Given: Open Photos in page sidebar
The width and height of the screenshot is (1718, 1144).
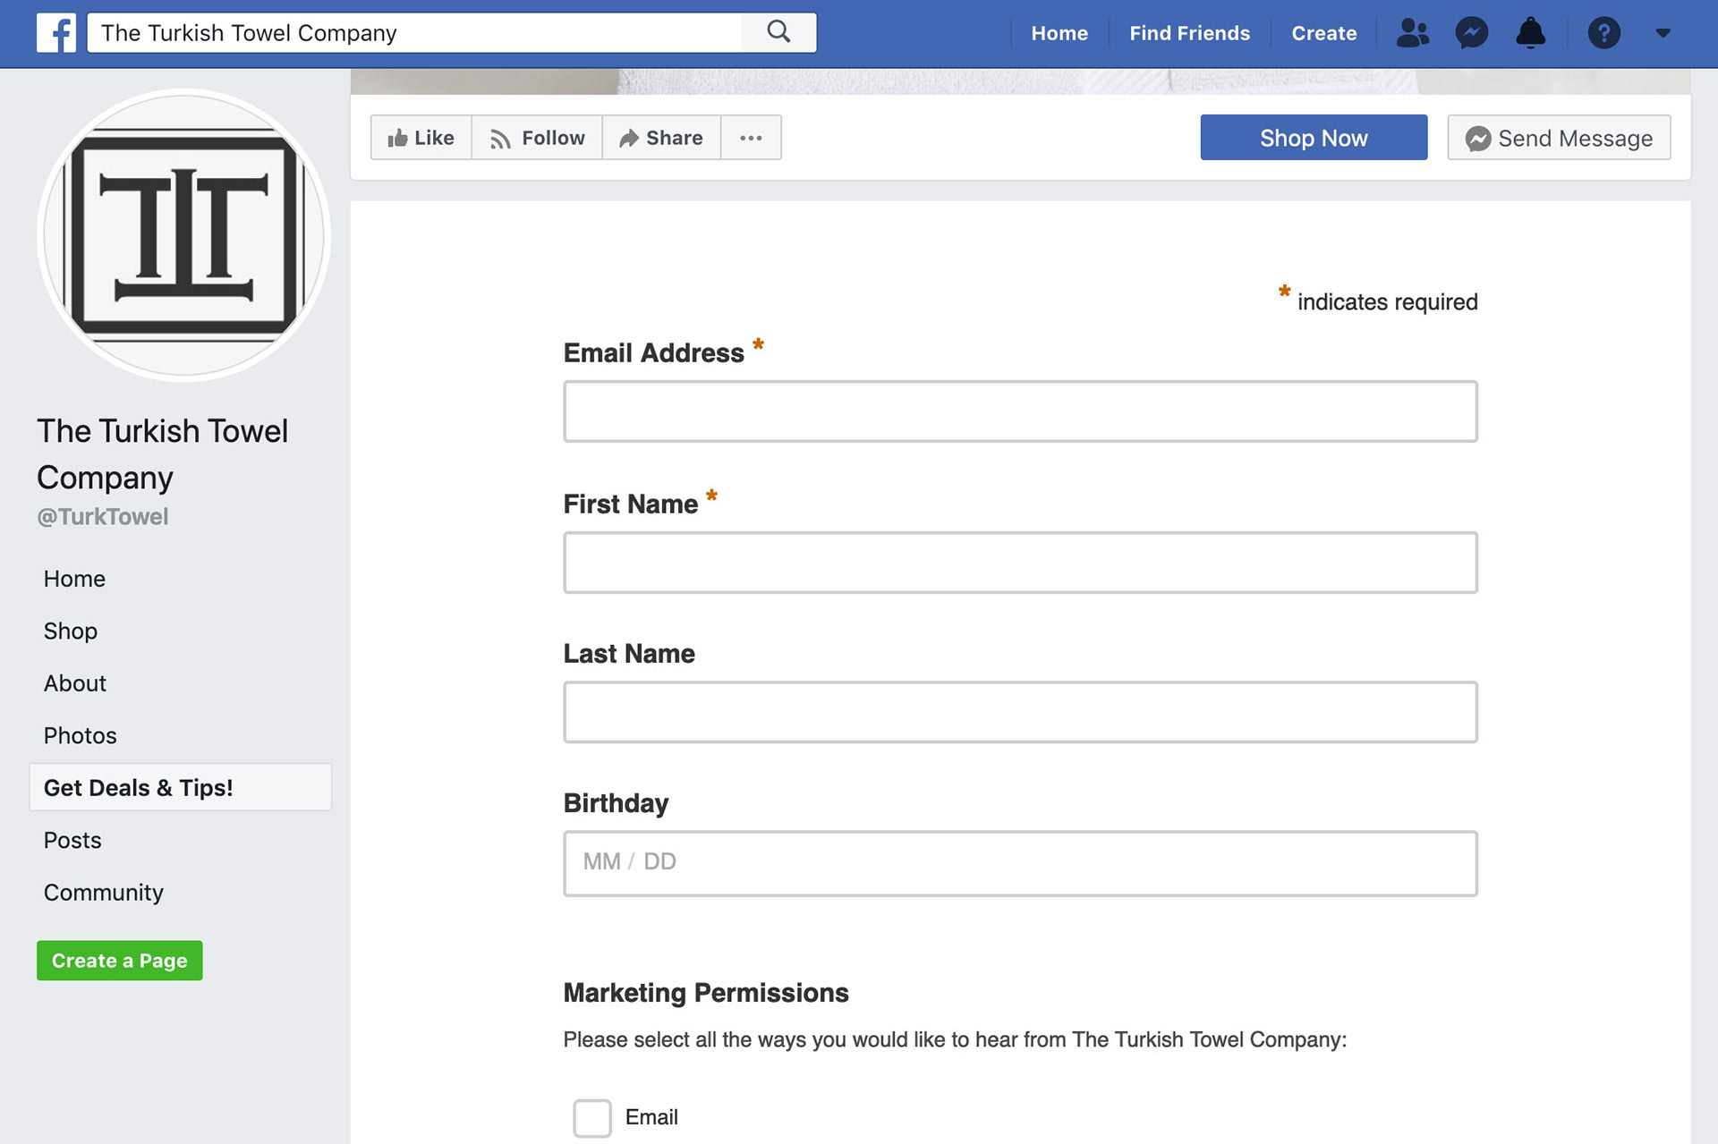Looking at the screenshot, I should click(x=81, y=736).
